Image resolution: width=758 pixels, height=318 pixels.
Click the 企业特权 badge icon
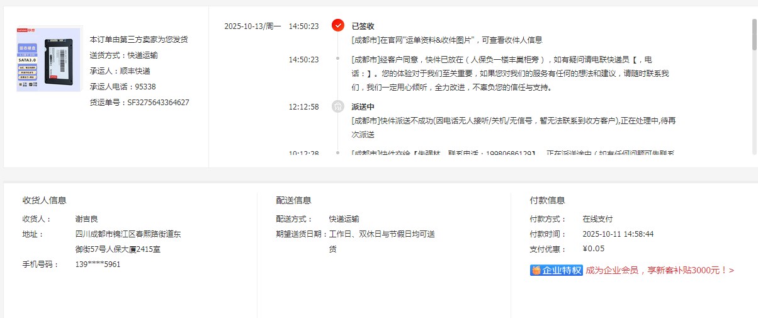tap(557, 270)
